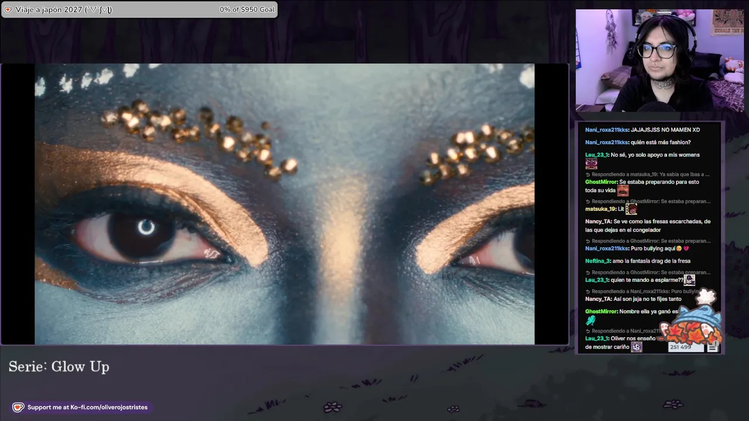Click the Ko-fi logo next to Support me
749x421 pixels.
click(18, 407)
